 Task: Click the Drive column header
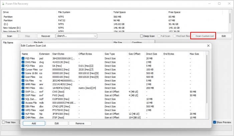coord(6,12)
